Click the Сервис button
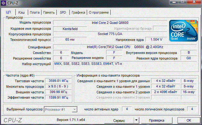 (119, 120)
